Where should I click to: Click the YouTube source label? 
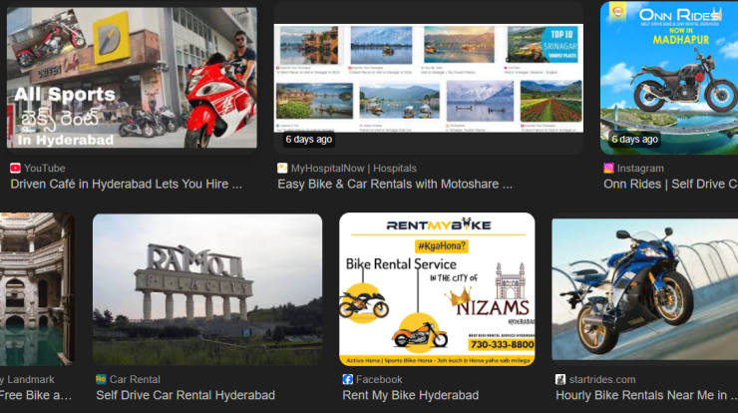45,169
